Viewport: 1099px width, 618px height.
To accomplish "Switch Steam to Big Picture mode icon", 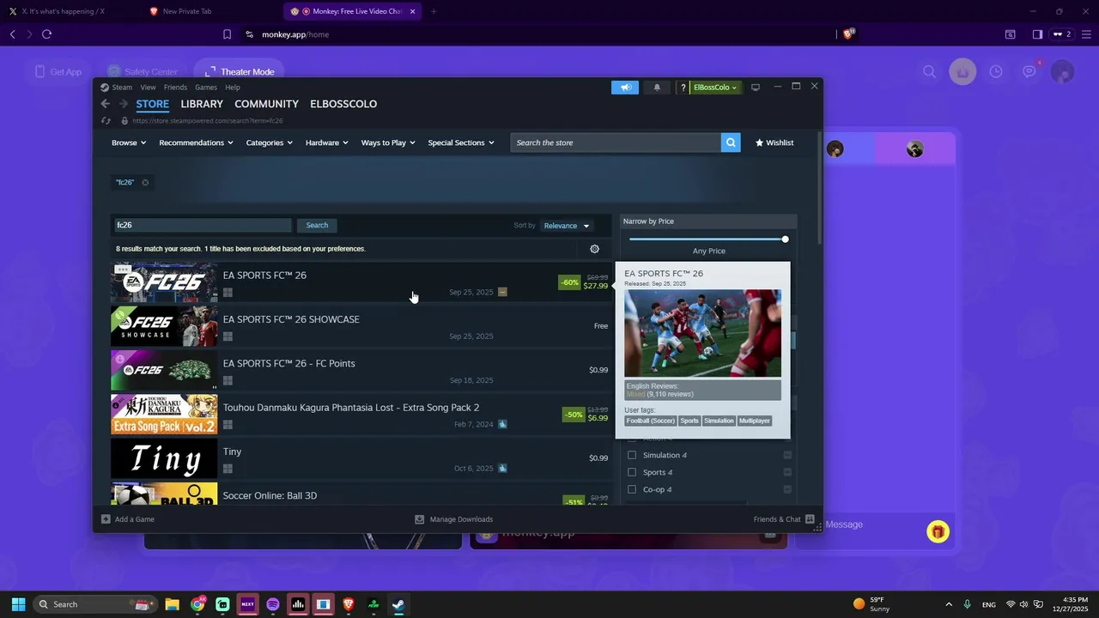I will (x=756, y=88).
